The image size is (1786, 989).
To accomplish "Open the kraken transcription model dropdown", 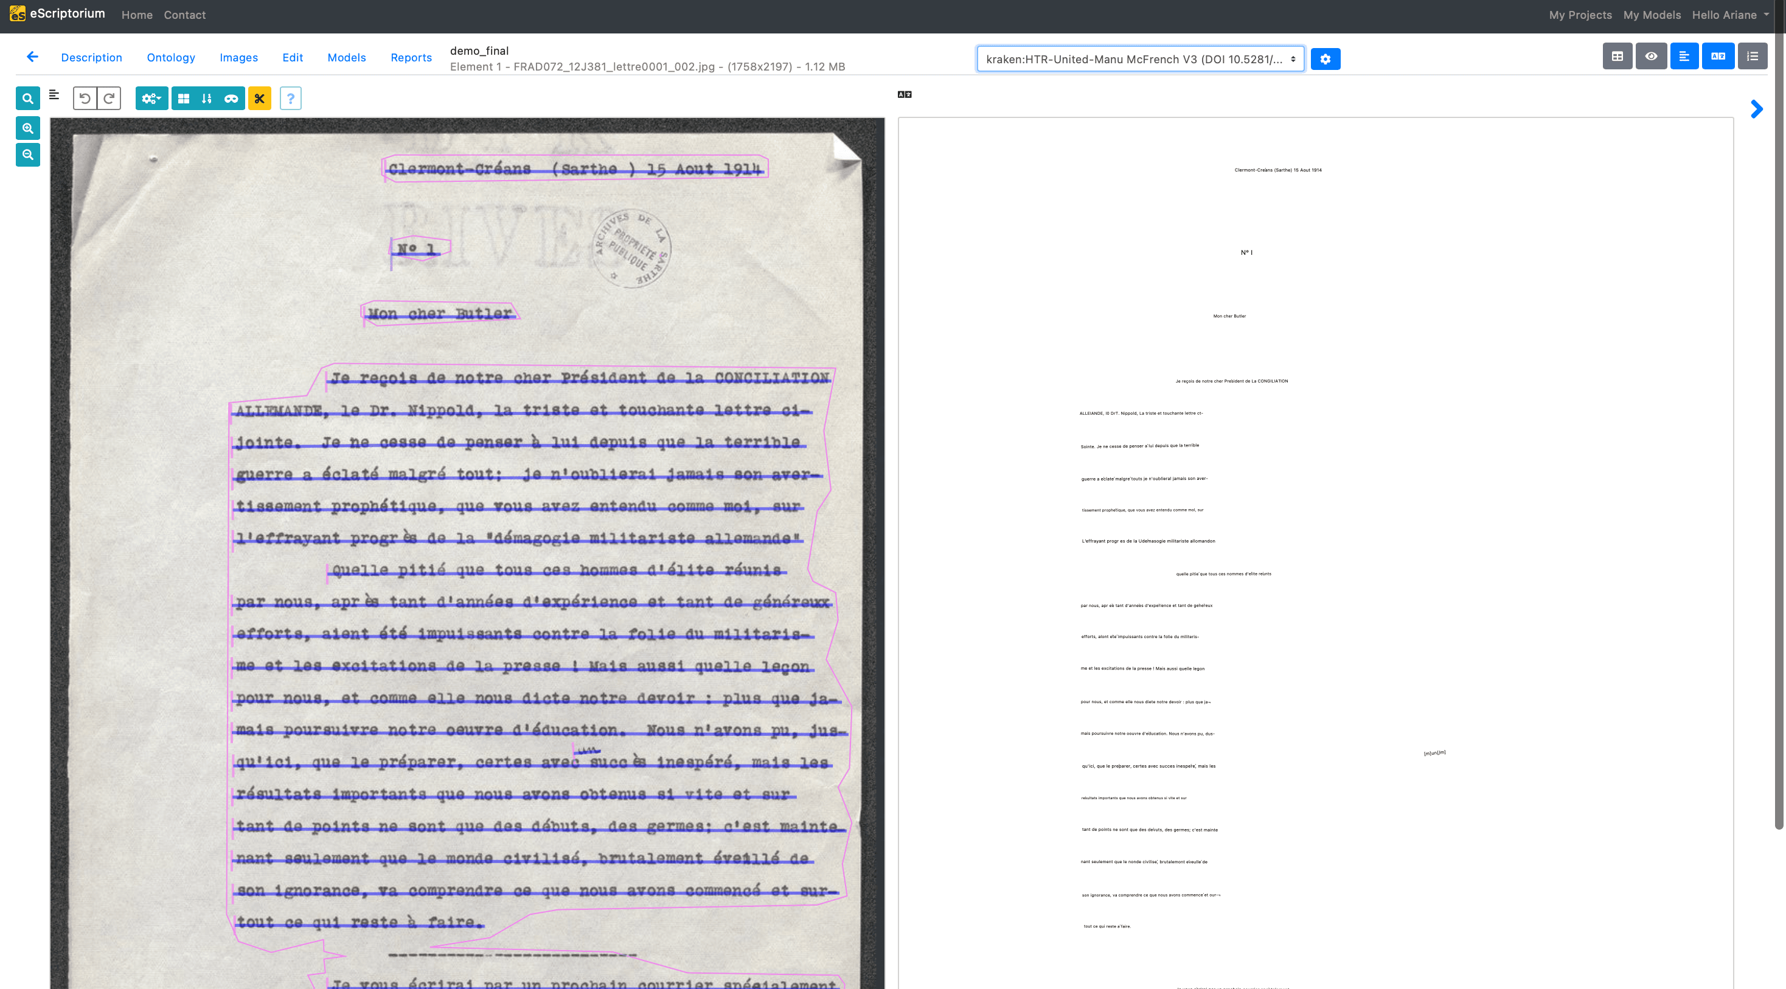I will point(1140,59).
